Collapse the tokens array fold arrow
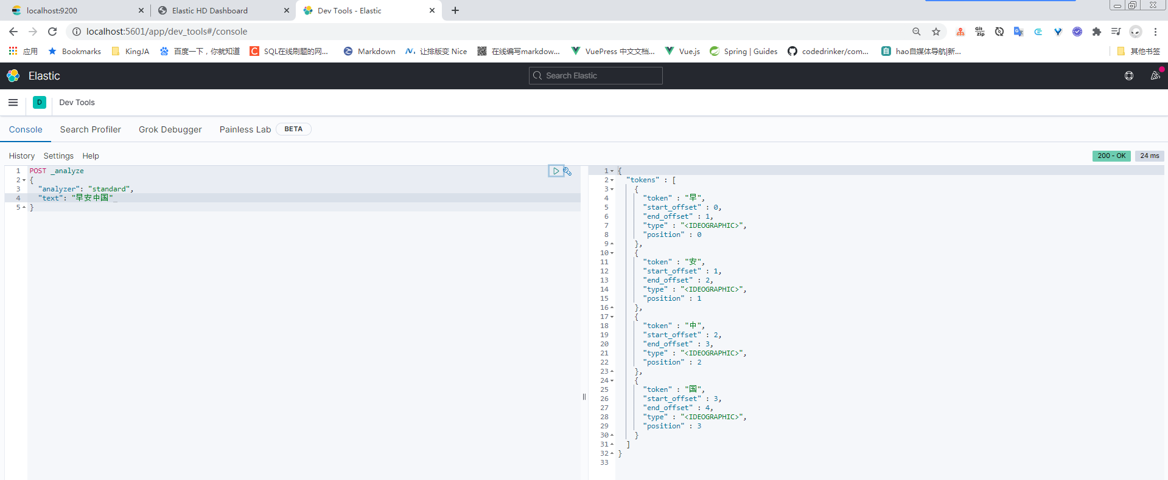 point(612,180)
